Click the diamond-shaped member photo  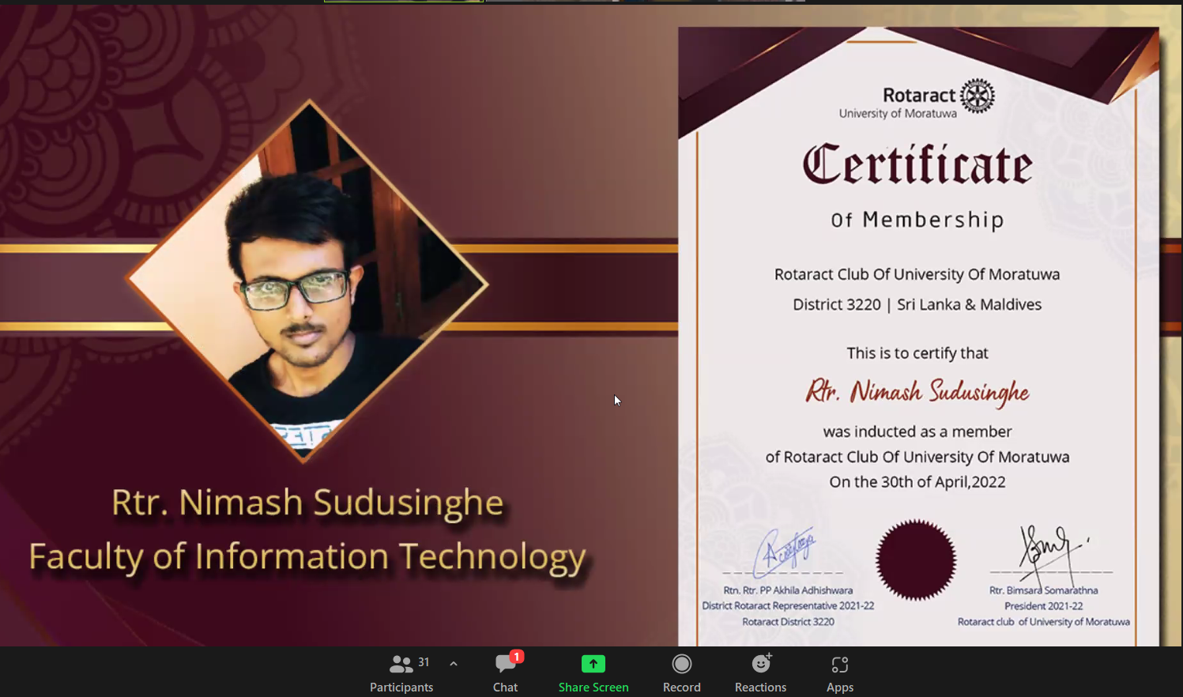[x=307, y=281]
